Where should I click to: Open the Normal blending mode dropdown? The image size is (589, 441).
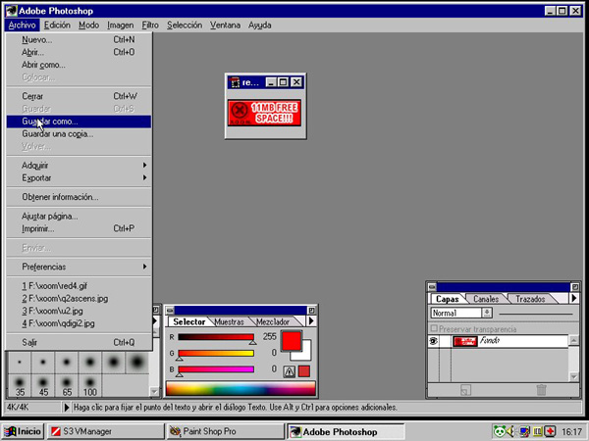(x=487, y=313)
